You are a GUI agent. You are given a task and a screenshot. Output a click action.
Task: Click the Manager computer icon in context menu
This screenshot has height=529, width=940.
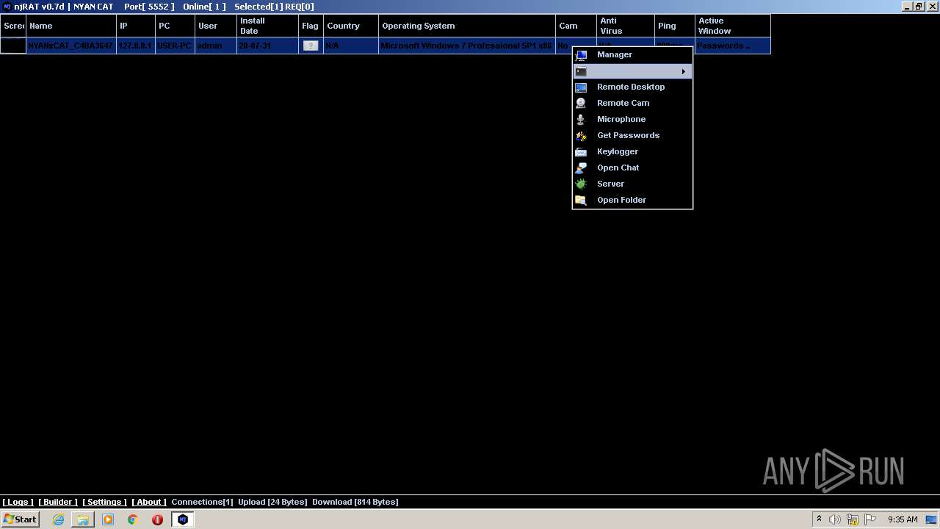coord(581,55)
